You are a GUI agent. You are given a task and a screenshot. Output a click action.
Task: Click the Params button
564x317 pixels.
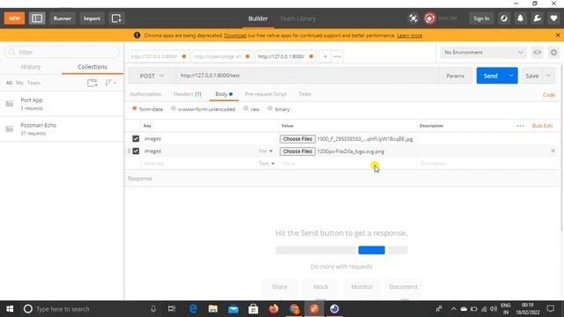(456, 76)
